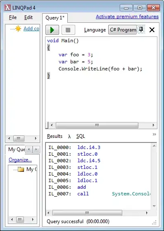
Task: Close the query with the black X icon
Action: (x=152, y=30)
